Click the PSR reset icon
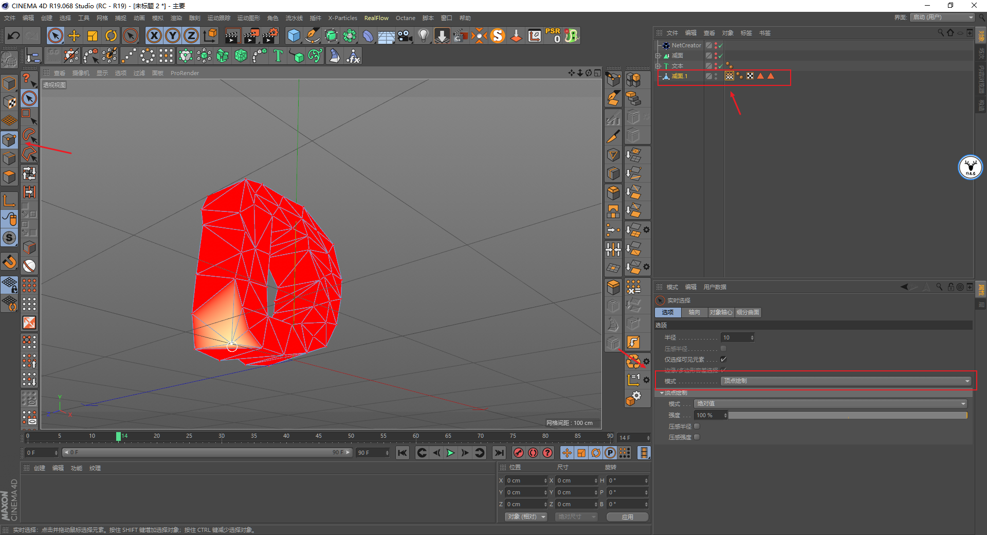 click(x=553, y=35)
